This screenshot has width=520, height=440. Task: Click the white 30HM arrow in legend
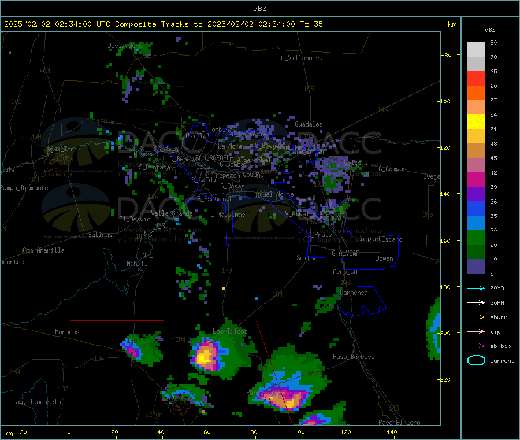(476, 302)
